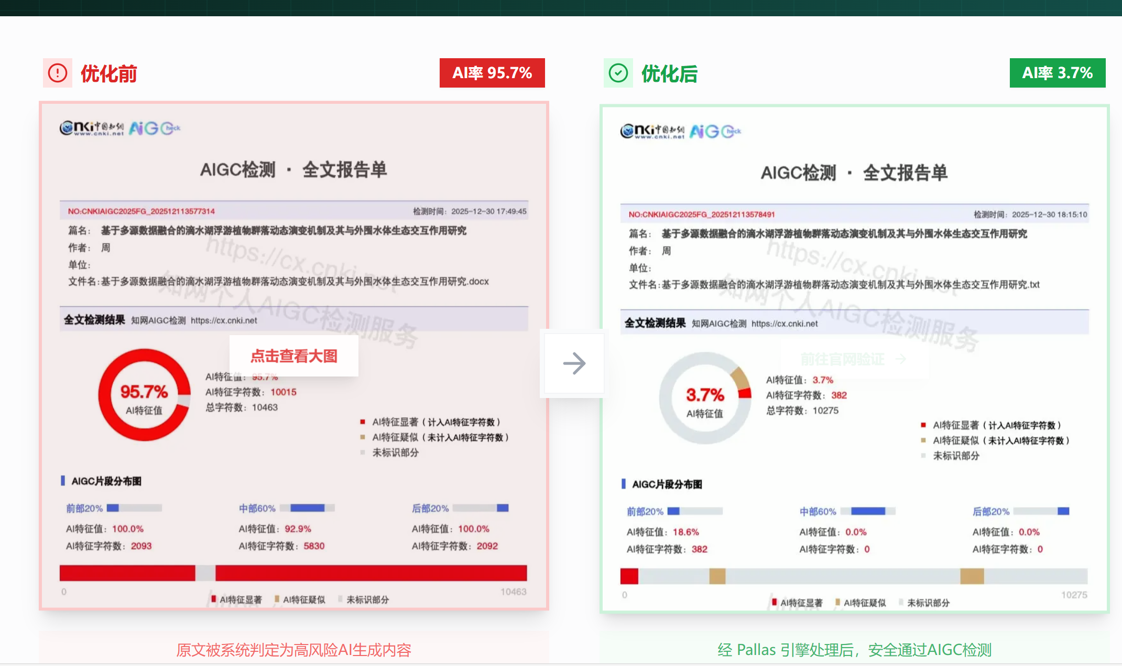Click the blue AIGC片段分布图 marker icon
This screenshot has width=1122, height=666.
(x=62, y=481)
